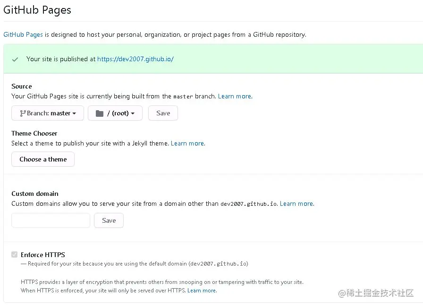Click inside the custom domain input field

51,220
